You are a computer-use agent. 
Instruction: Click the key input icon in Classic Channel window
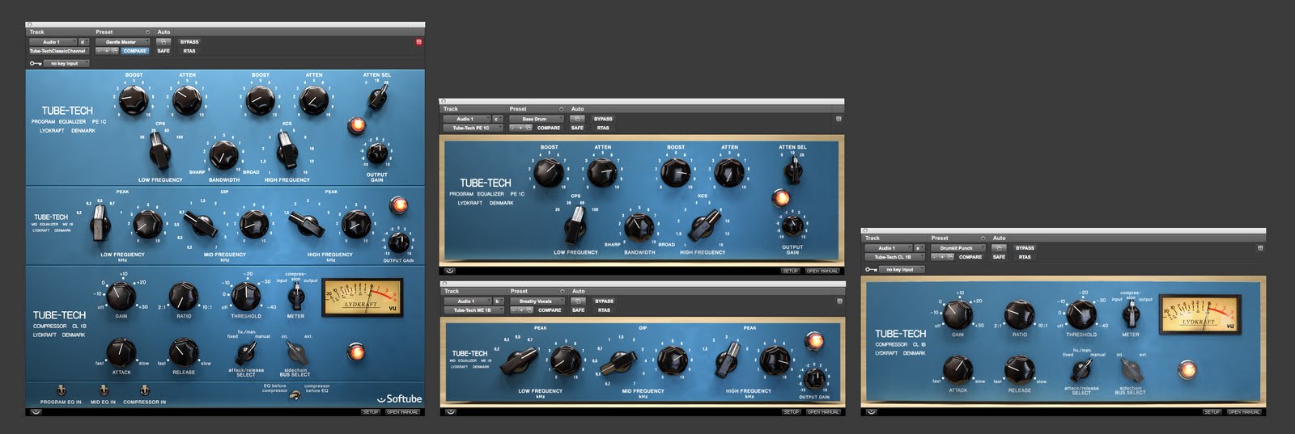pos(36,63)
